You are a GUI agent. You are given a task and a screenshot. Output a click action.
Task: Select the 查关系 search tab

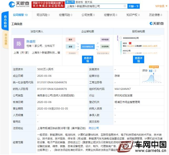coord(89,2)
